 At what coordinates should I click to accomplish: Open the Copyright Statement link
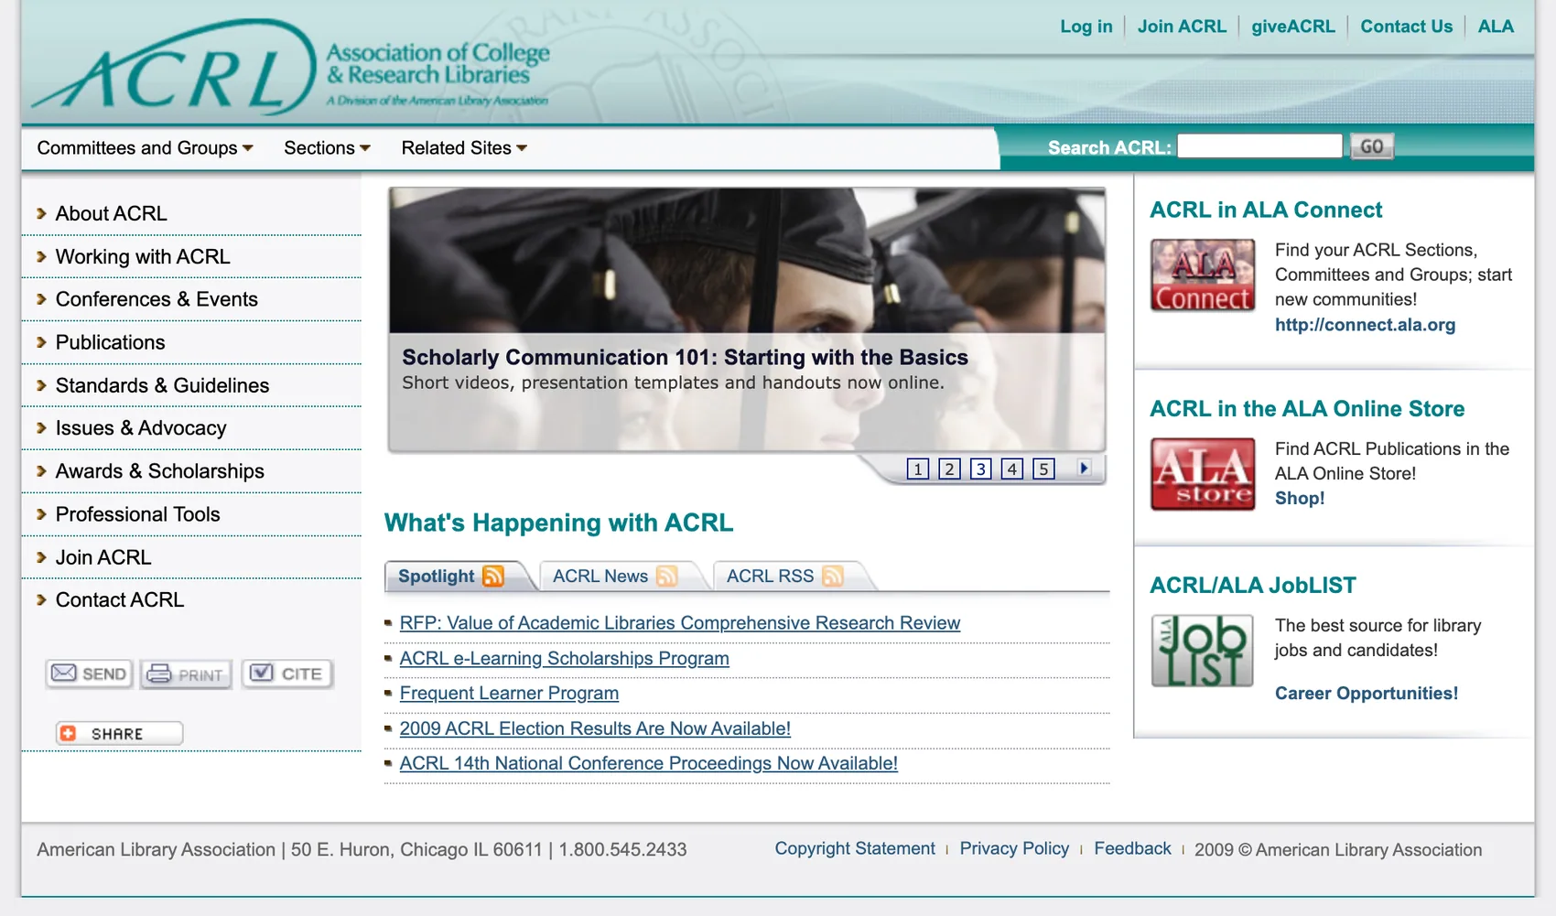(855, 848)
